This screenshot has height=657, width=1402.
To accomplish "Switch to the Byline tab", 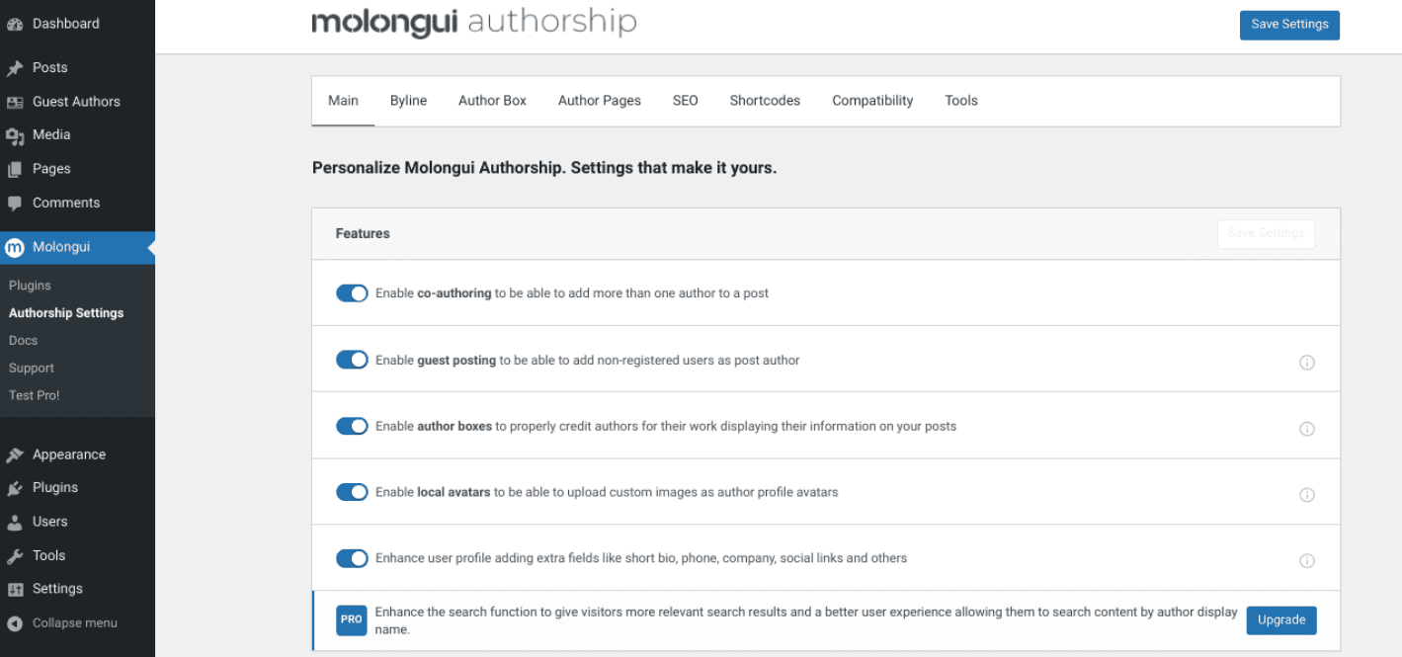I will [x=408, y=100].
